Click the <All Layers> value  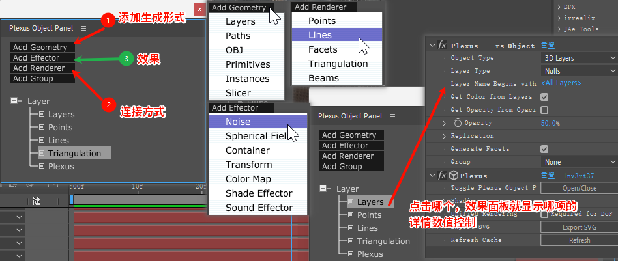click(561, 83)
